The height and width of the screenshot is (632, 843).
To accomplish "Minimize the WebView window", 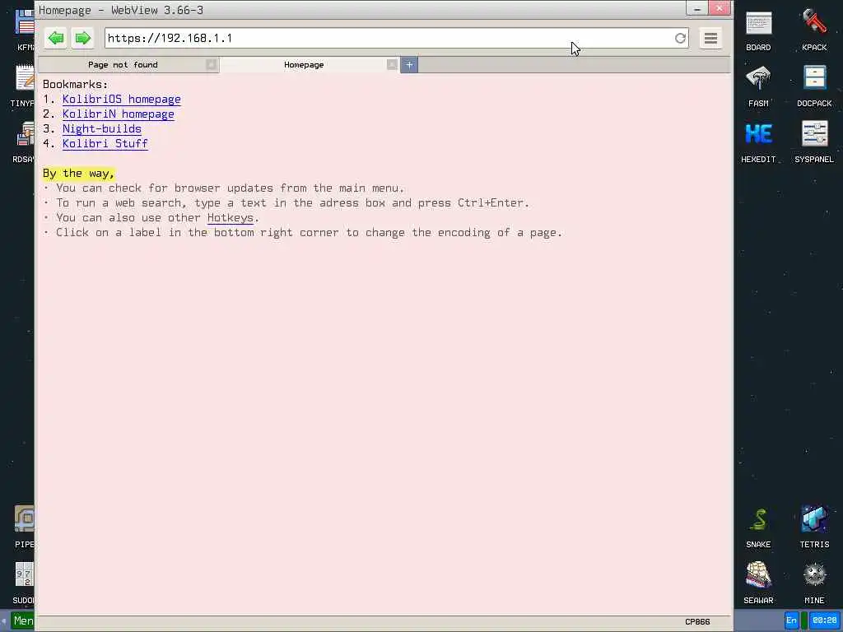I will point(696,8).
